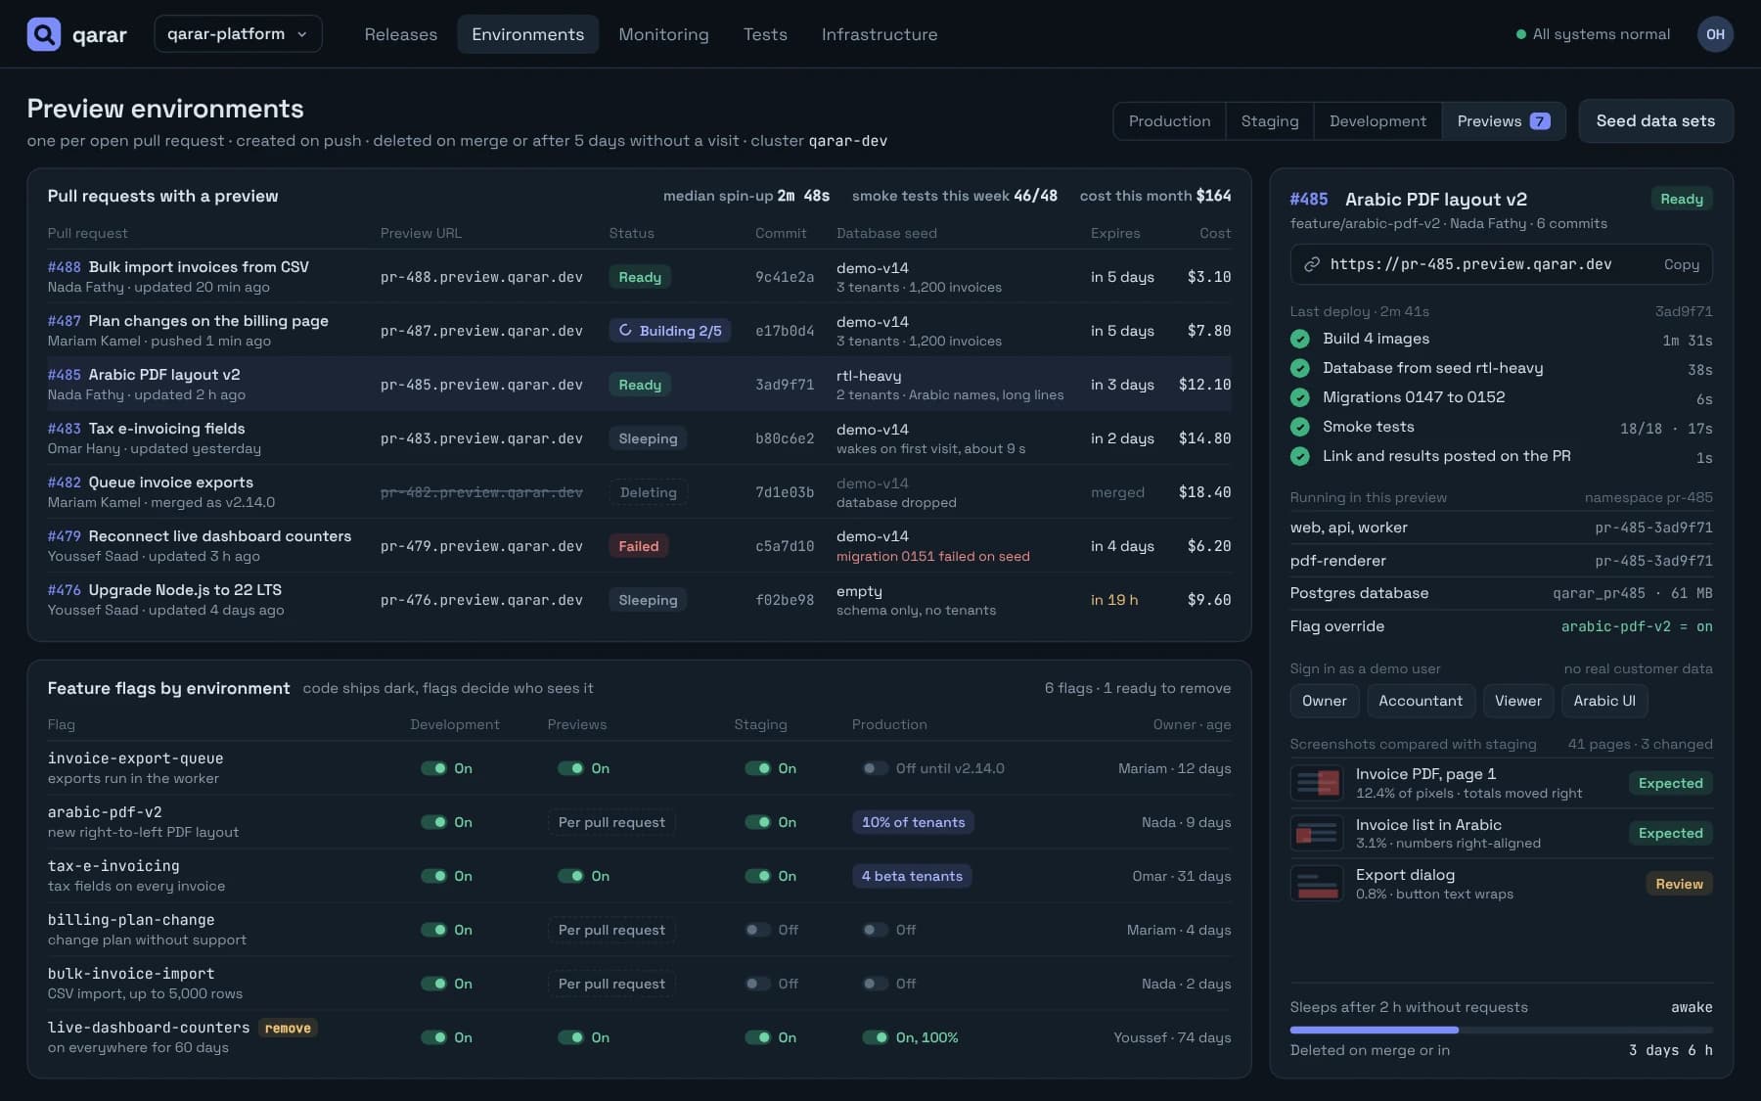Click the check icon for Database from seed
1761x1101 pixels.
(x=1300, y=368)
